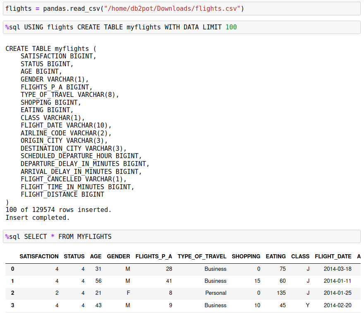Image resolution: width=364 pixels, height=313 pixels.
Task: Select the TYPE_OF_TRAVEL column header
Action: (202, 256)
